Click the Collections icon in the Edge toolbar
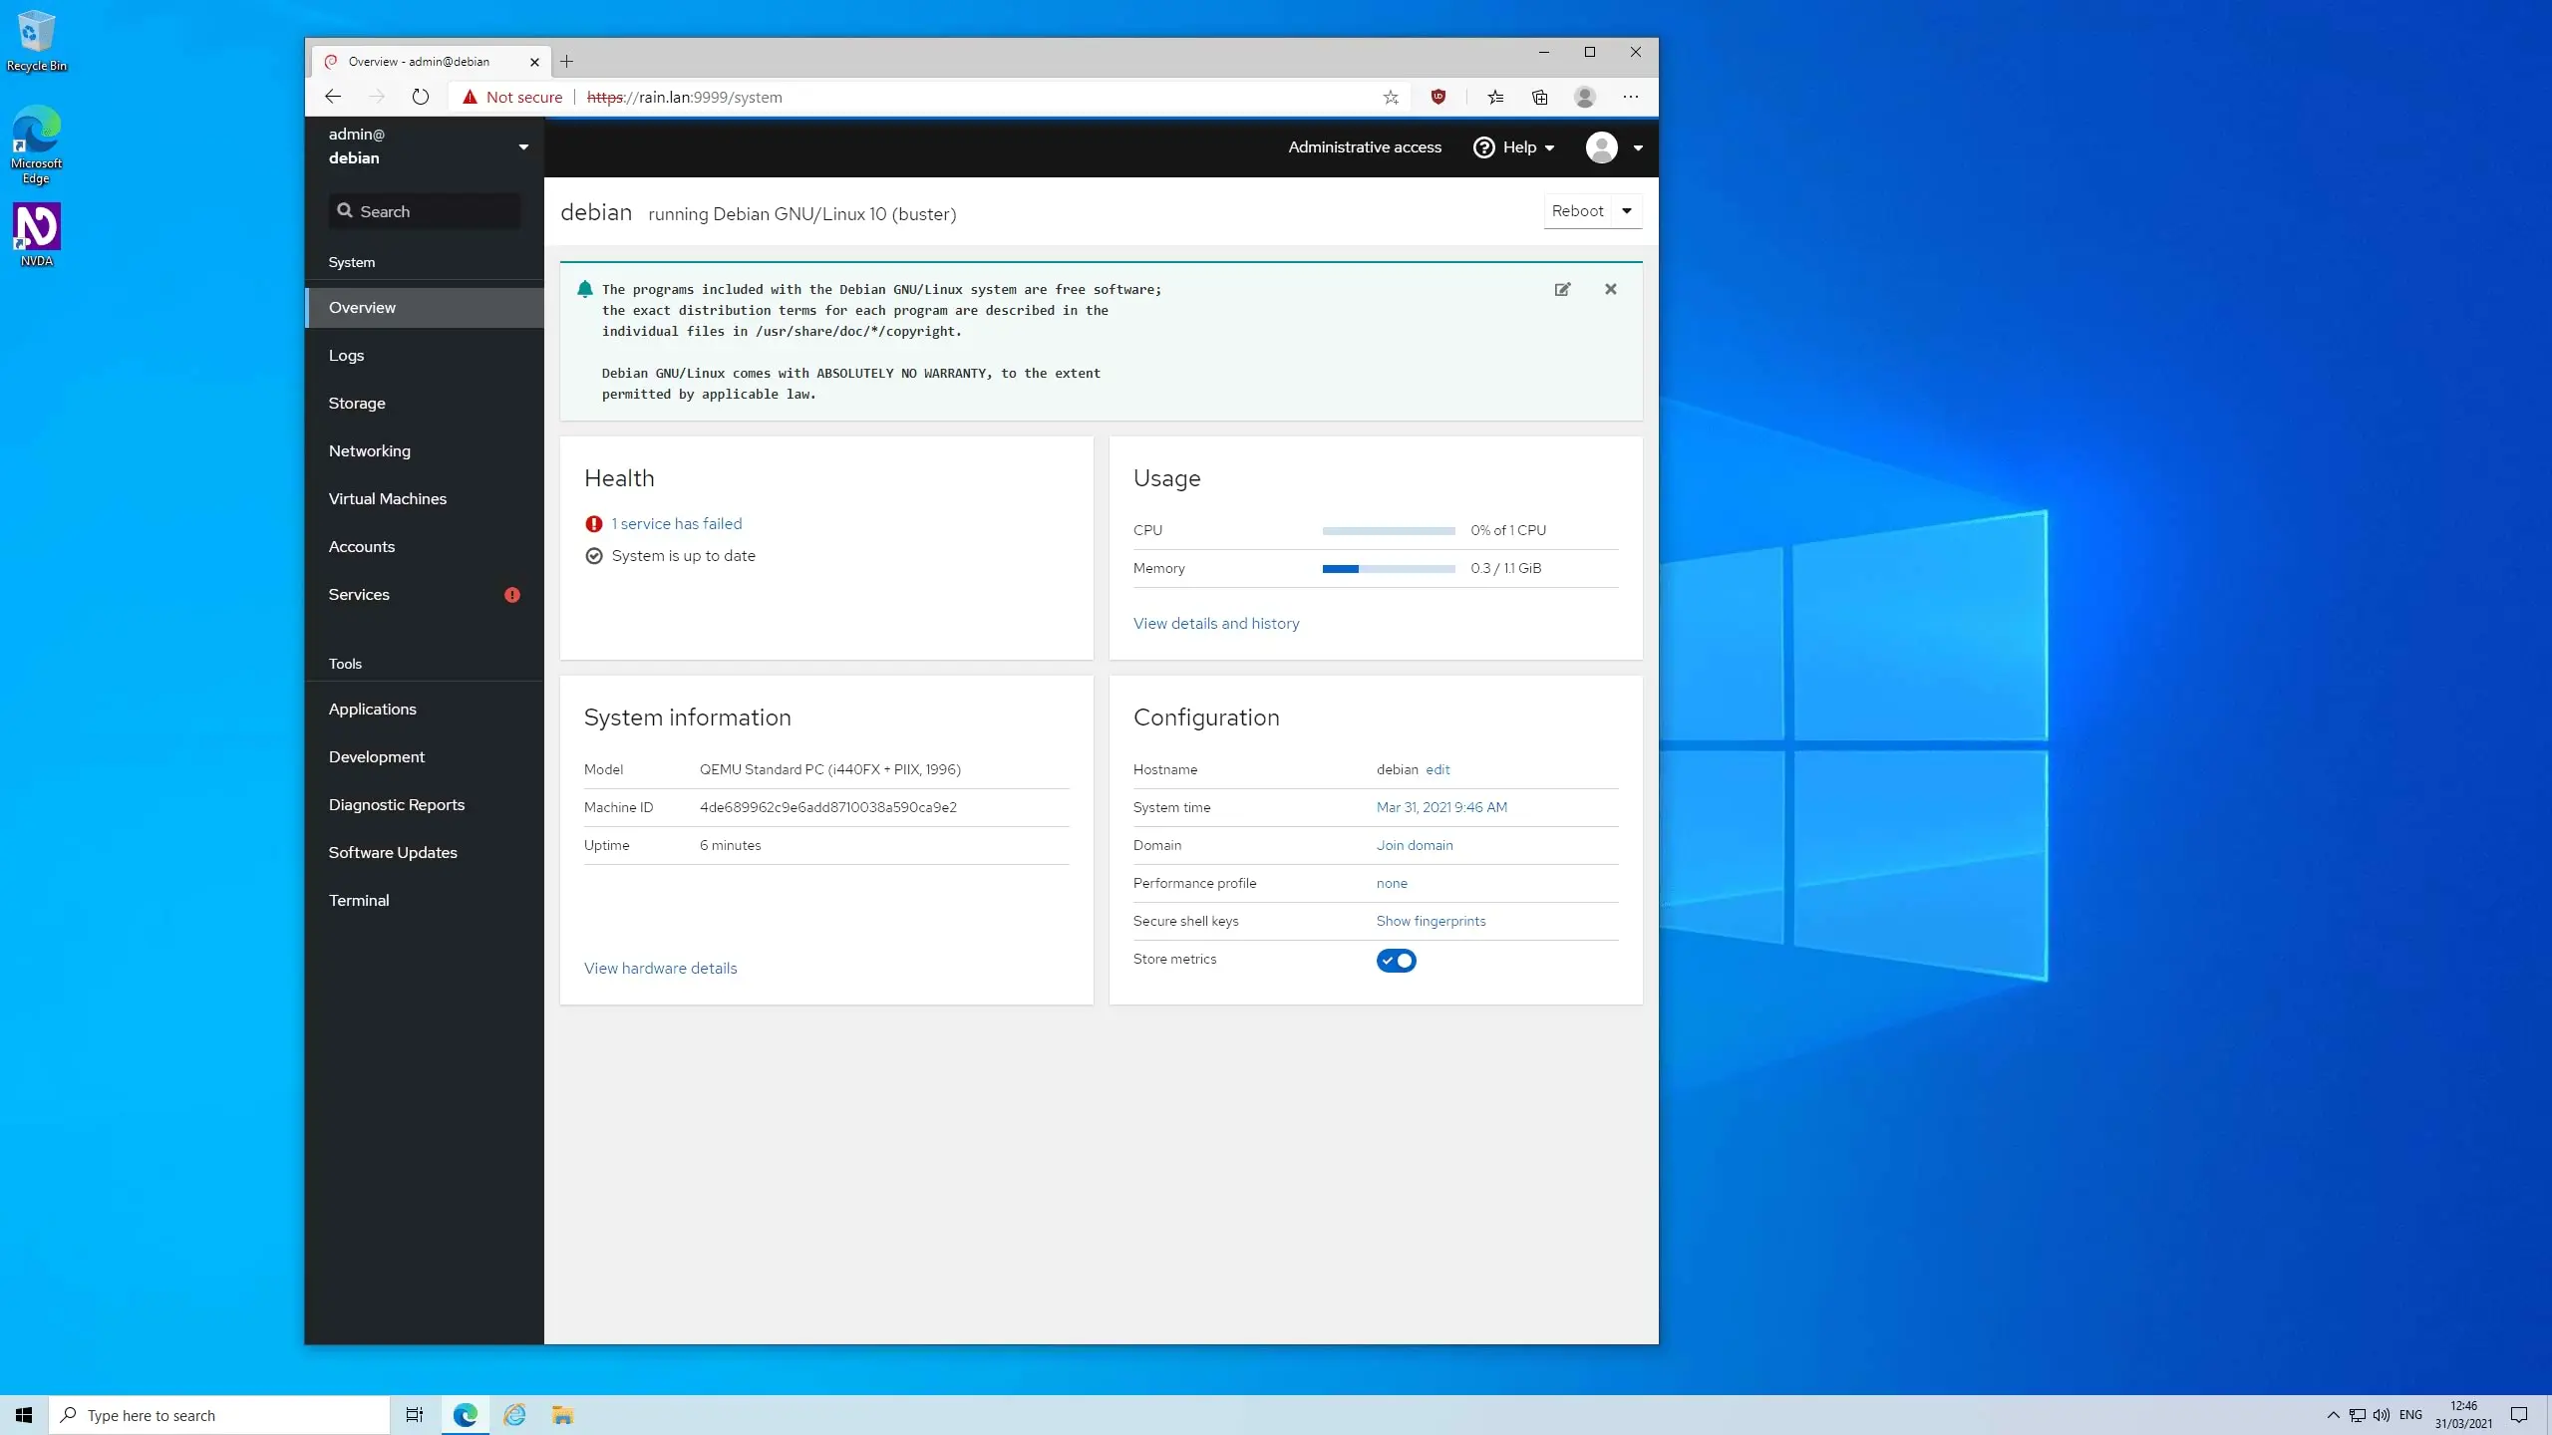Image resolution: width=2552 pixels, height=1435 pixels. pos(1540,97)
